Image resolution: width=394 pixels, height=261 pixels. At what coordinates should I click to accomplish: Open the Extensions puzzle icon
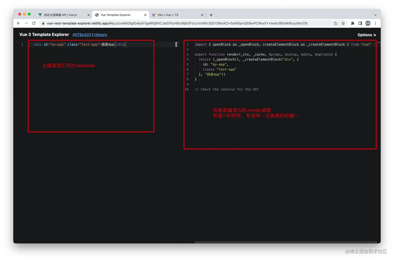tap(353, 23)
